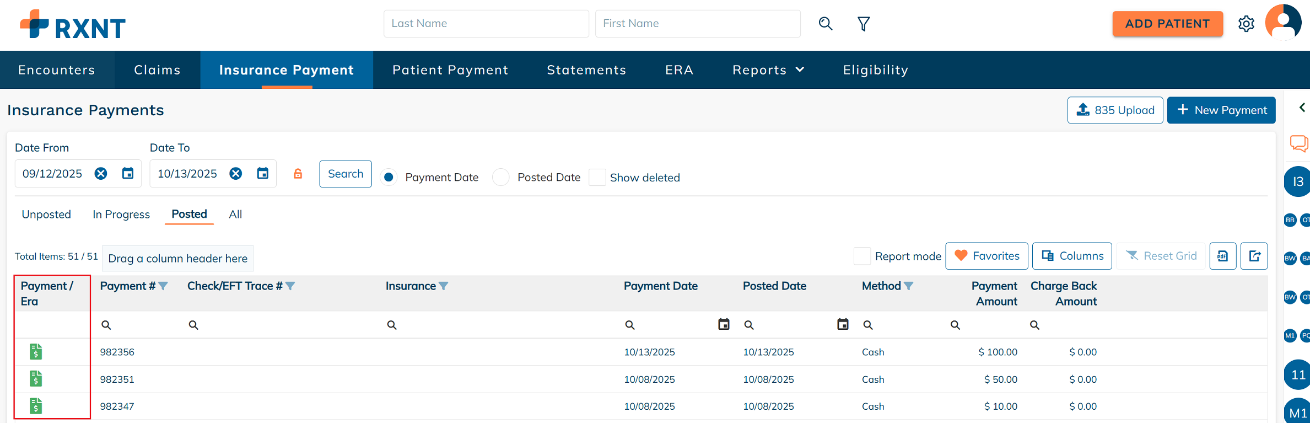This screenshot has height=423, width=1310.
Task: Click the export grid icon
Action: pos(1254,256)
